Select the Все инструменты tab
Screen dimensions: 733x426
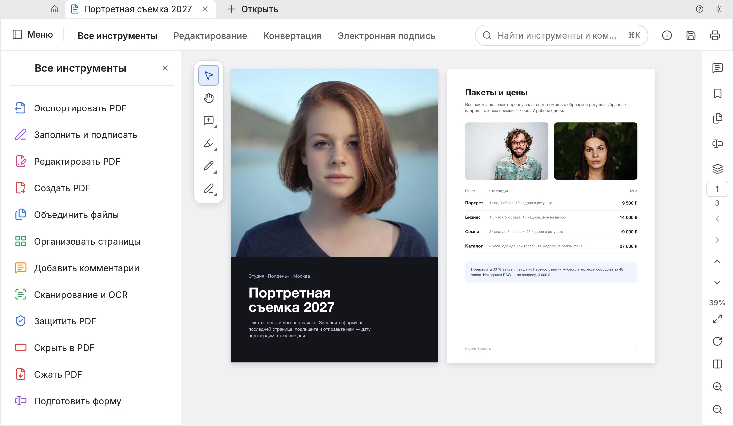(117, 36)
